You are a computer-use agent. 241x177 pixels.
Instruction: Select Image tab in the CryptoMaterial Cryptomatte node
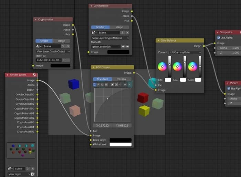[x=119, y=27]
